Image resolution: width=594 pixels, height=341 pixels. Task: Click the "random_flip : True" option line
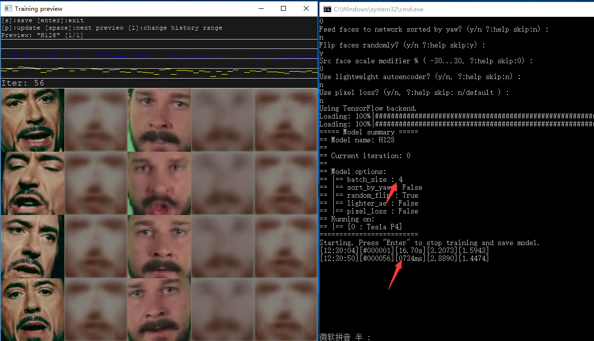[x=369, y=195]
